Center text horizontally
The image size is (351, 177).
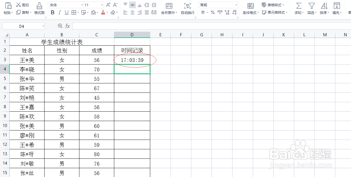coord(133,12)
